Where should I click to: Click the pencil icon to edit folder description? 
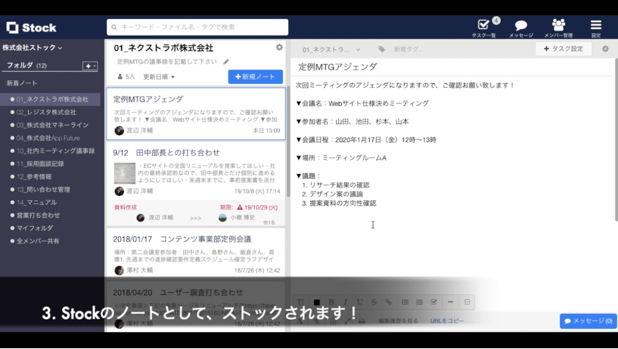tap(226, 62)
